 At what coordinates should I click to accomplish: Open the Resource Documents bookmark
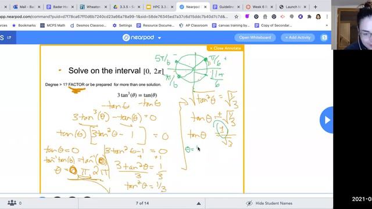point(155,26)
